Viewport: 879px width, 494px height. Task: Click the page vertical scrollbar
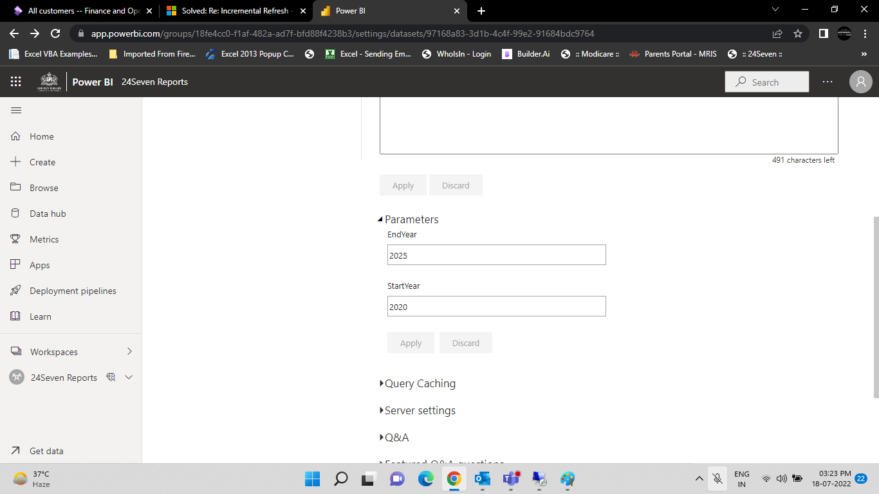point(876,307)
